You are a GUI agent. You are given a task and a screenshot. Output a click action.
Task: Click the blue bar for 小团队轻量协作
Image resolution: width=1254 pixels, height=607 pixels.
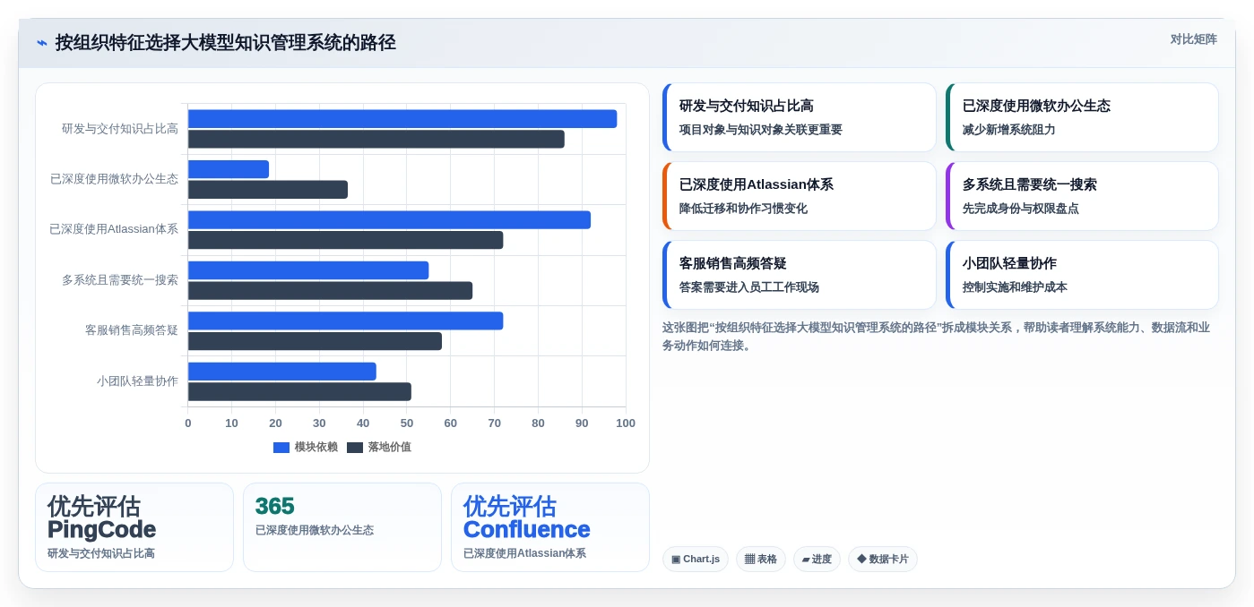(282, 372)
